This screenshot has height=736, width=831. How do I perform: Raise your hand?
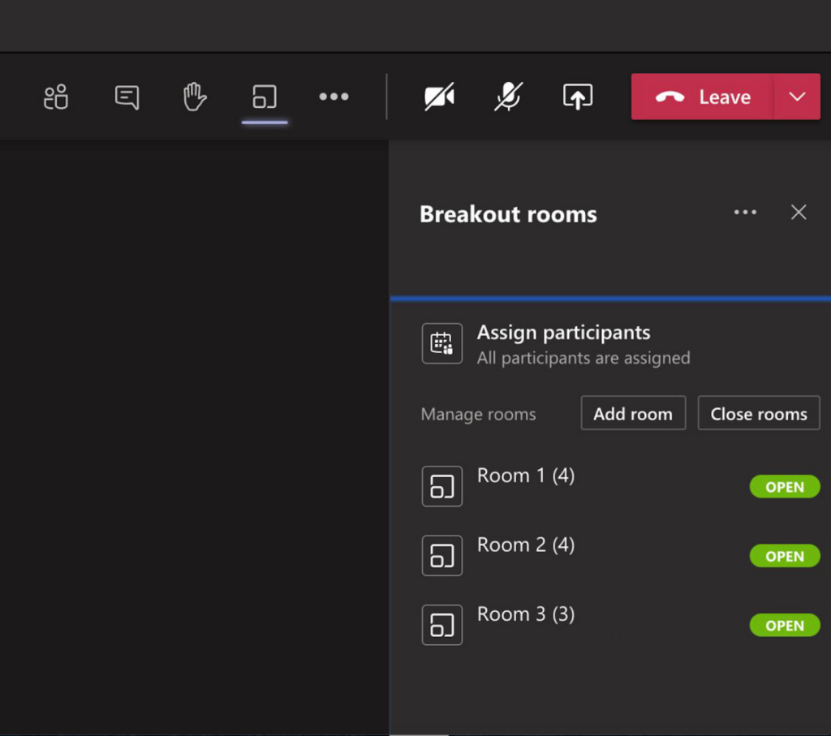[x=195, y=97]
